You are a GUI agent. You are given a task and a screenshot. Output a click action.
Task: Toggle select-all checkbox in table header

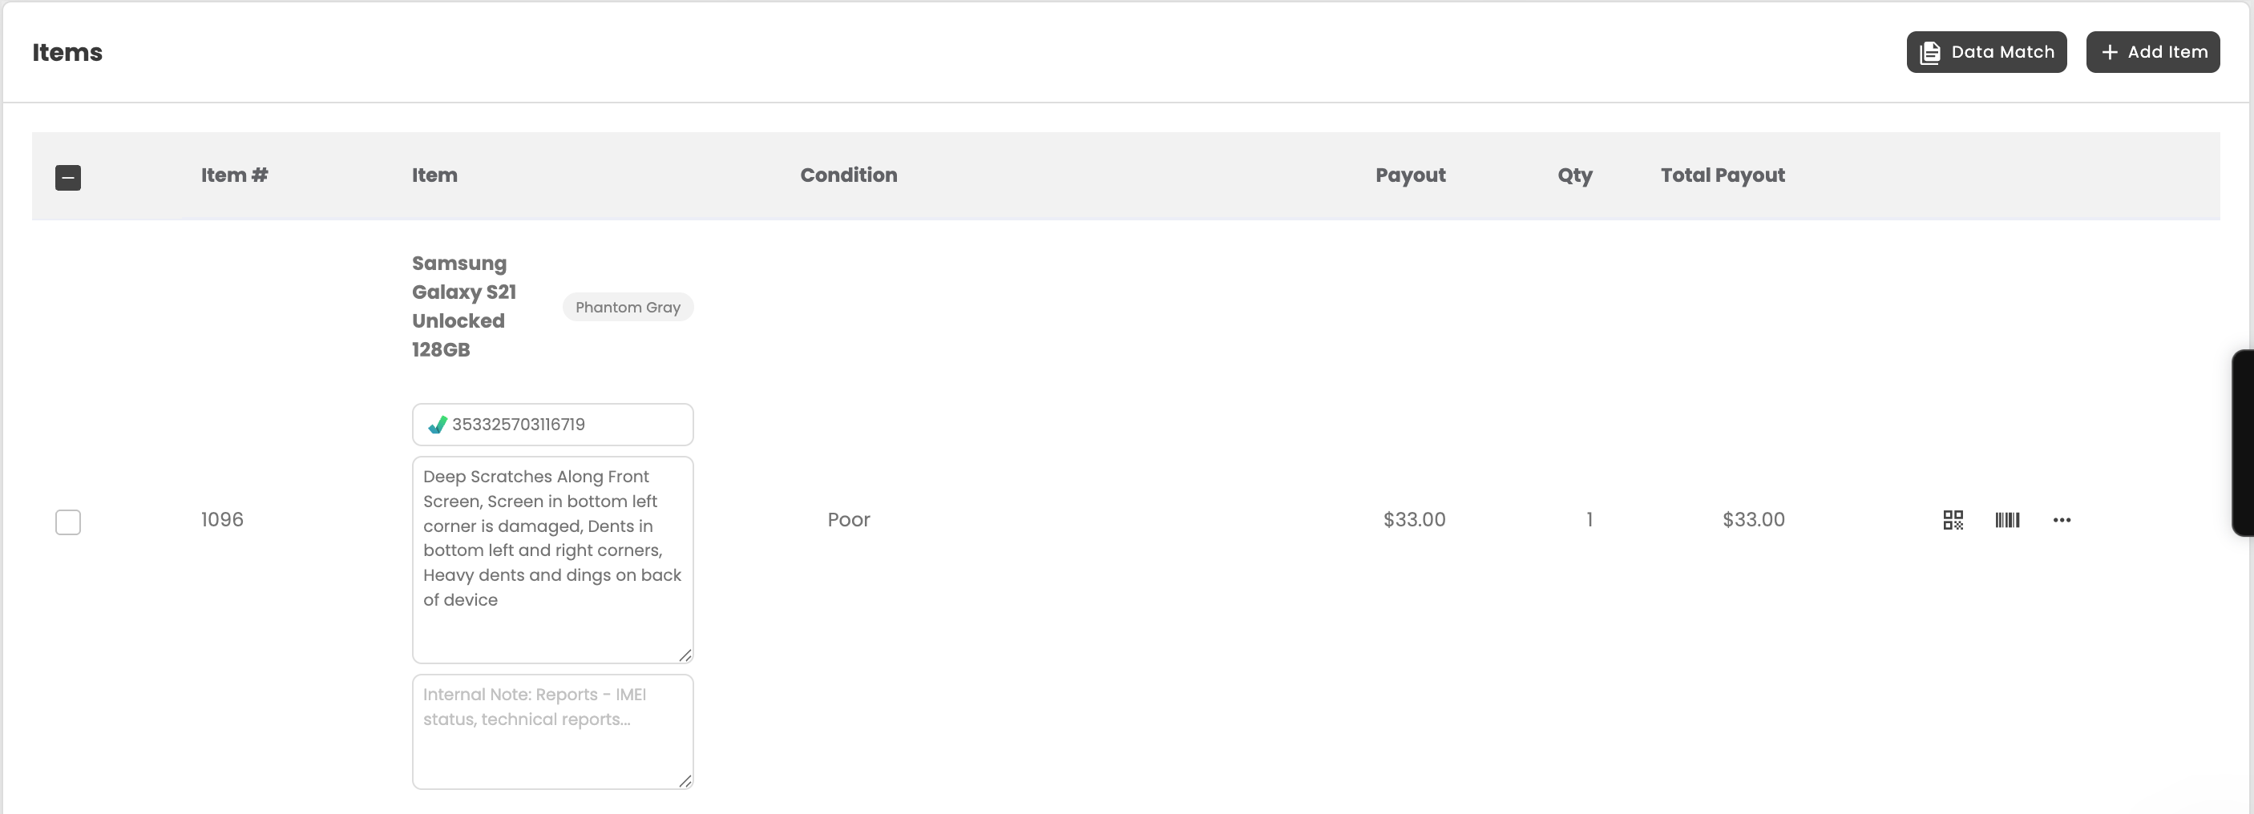tap(68, 178)
